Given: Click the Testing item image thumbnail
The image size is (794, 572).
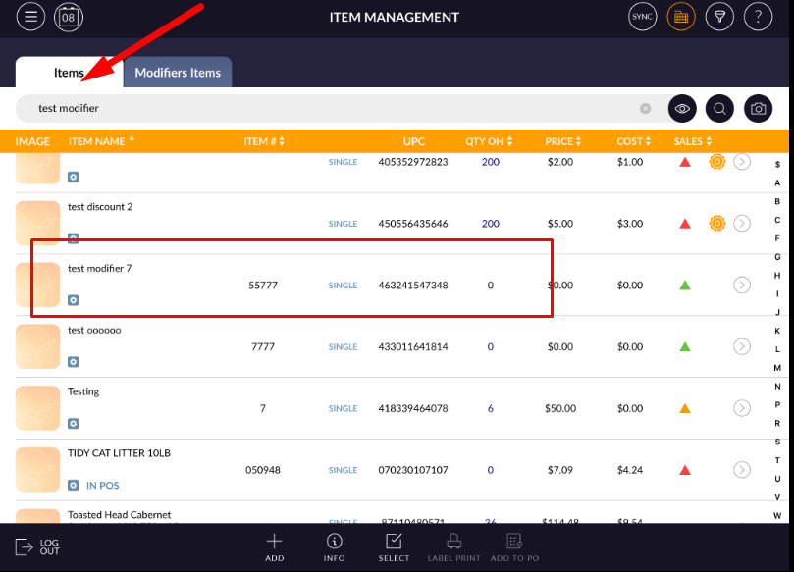Looking at the screenshot, I should [x=38, y=408].
